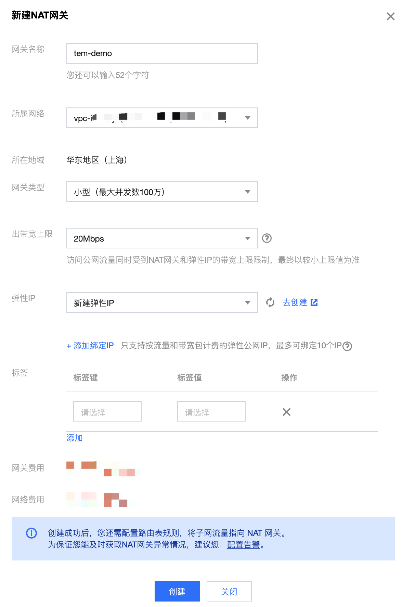The height and width of the screenshot is (607, 403).
Task: Click the info icon in the blue notice
Action: click(31, 533)
